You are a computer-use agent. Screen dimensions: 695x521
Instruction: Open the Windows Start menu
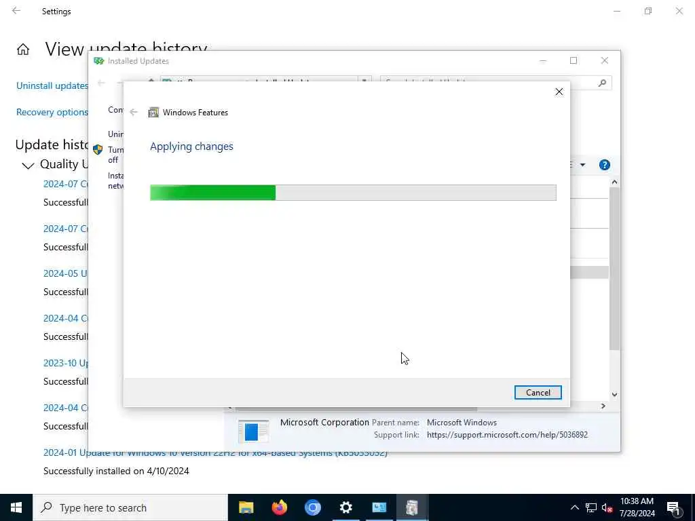(x=16, y=507)
